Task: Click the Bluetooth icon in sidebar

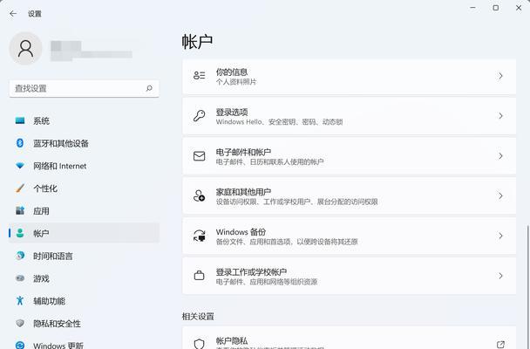Action: [x=20, y=143]
